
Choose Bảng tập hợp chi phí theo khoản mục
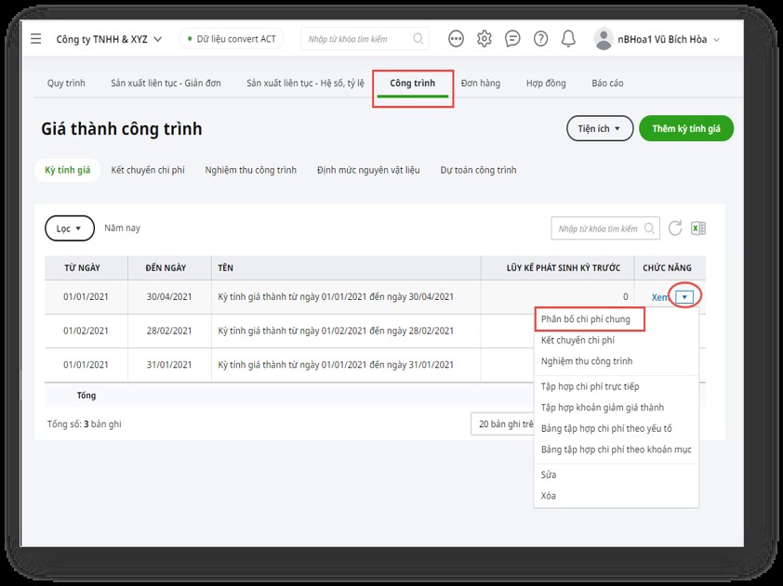pos(617,449)
